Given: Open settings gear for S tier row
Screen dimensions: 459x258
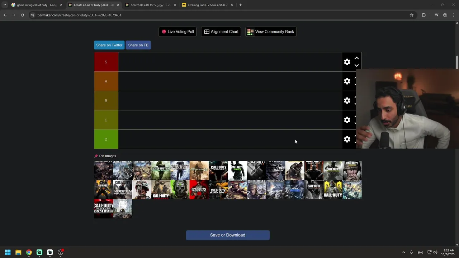Looking at the screenshot, I should point(347,62).
